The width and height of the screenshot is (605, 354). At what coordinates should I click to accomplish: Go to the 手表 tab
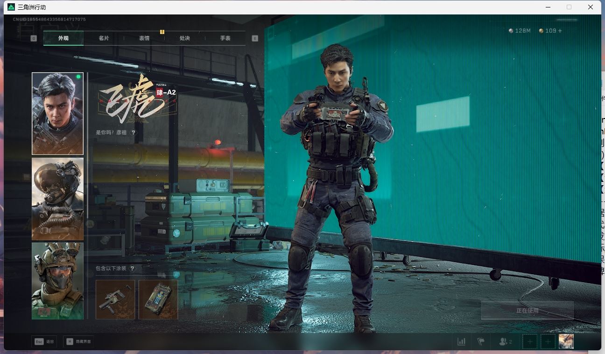point(225,38)
